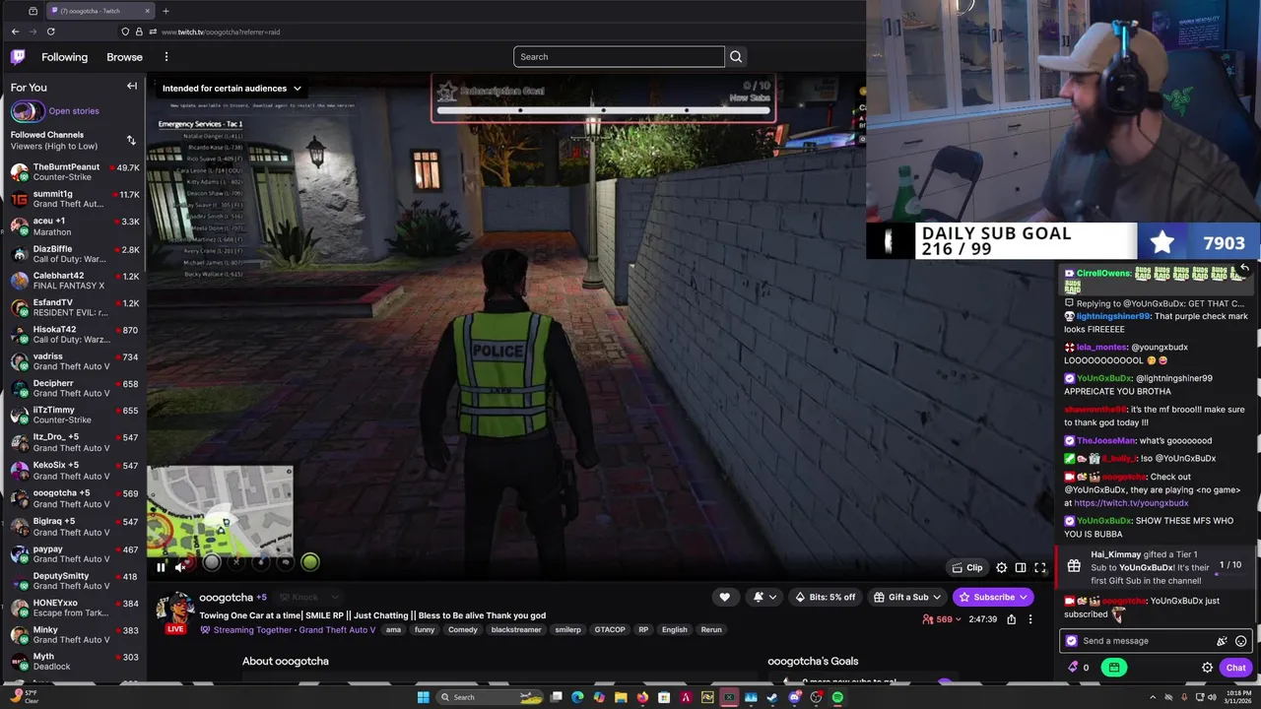Open paypay channel in sidebar
1261x709 pixels.
click(x=74, y=553)
